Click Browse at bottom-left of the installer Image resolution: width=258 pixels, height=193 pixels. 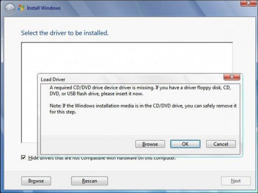36,181
